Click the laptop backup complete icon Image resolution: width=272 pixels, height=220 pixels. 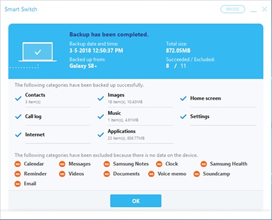click(37, 52)
